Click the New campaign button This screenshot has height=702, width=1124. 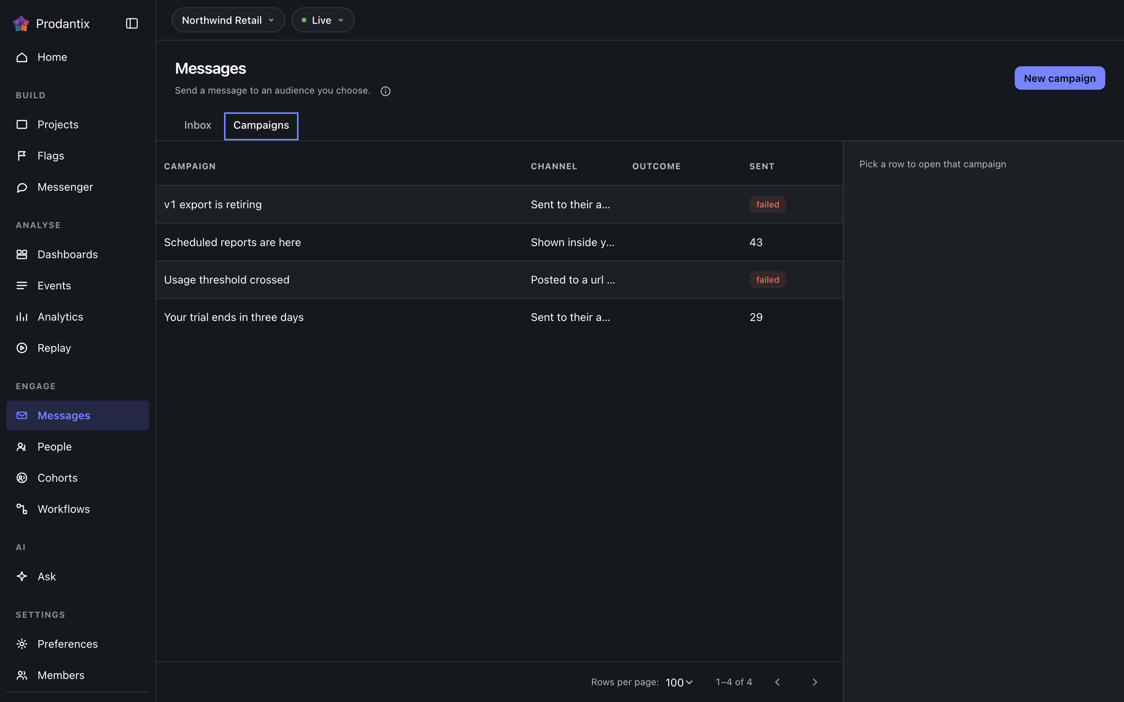tap(1060, 78)
